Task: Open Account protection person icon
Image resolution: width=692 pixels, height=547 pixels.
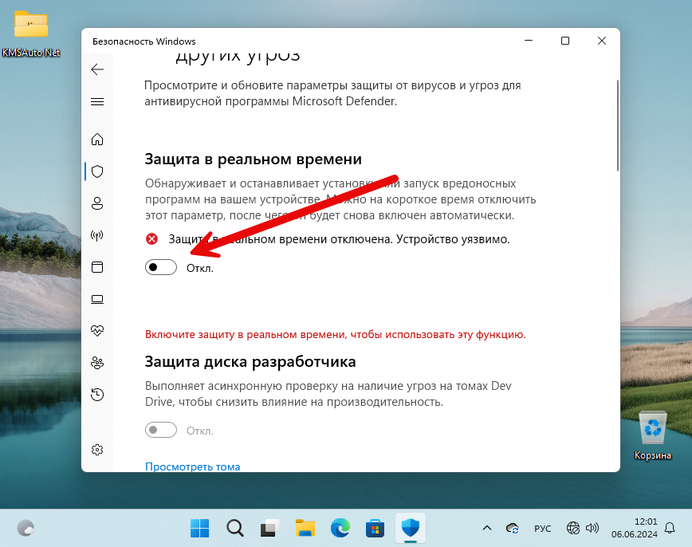Action: point(97,203)
